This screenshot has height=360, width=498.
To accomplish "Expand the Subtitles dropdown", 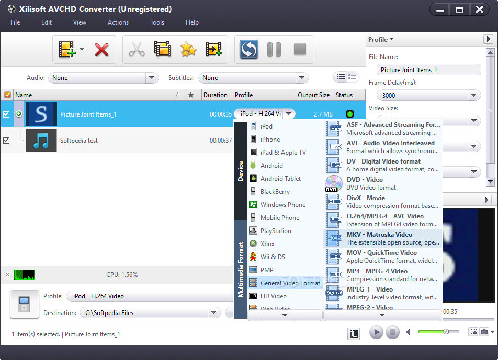I will click(x=301, y=78).
